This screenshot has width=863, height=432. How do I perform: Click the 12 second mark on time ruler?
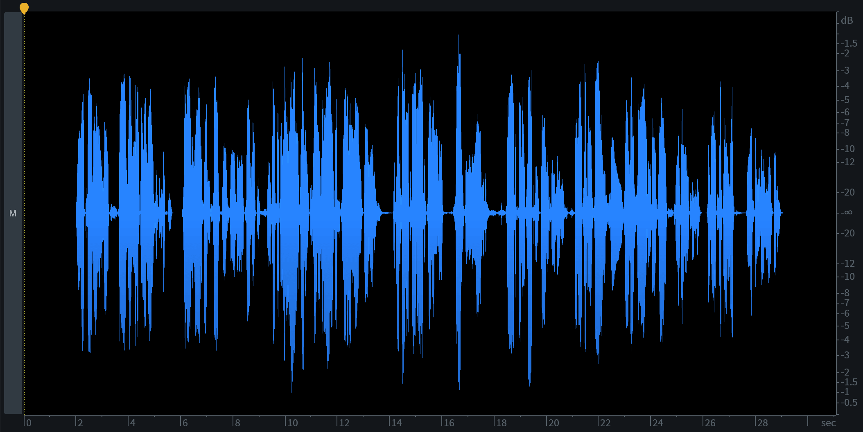coord(344,423)
